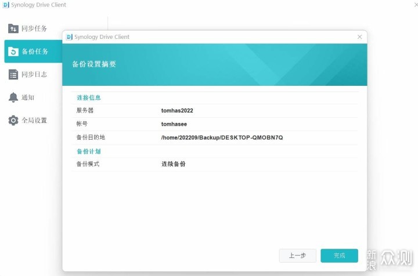
Task: Click the sync log list icon
Action: click(x=13, y=75)
